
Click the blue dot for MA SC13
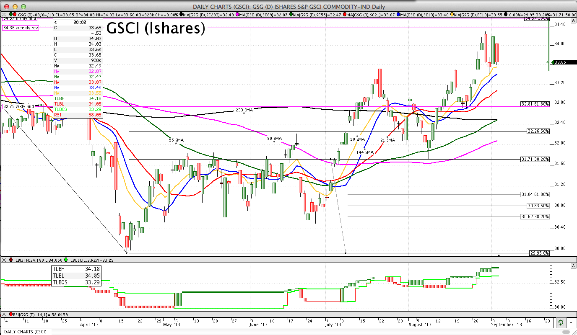[398, 14]
